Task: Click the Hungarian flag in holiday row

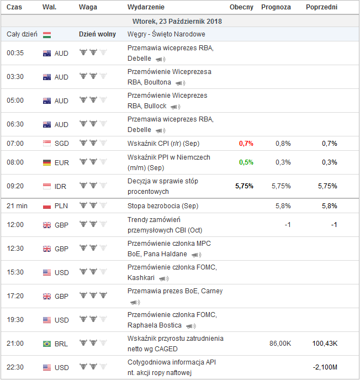Action: pos(47,34)
